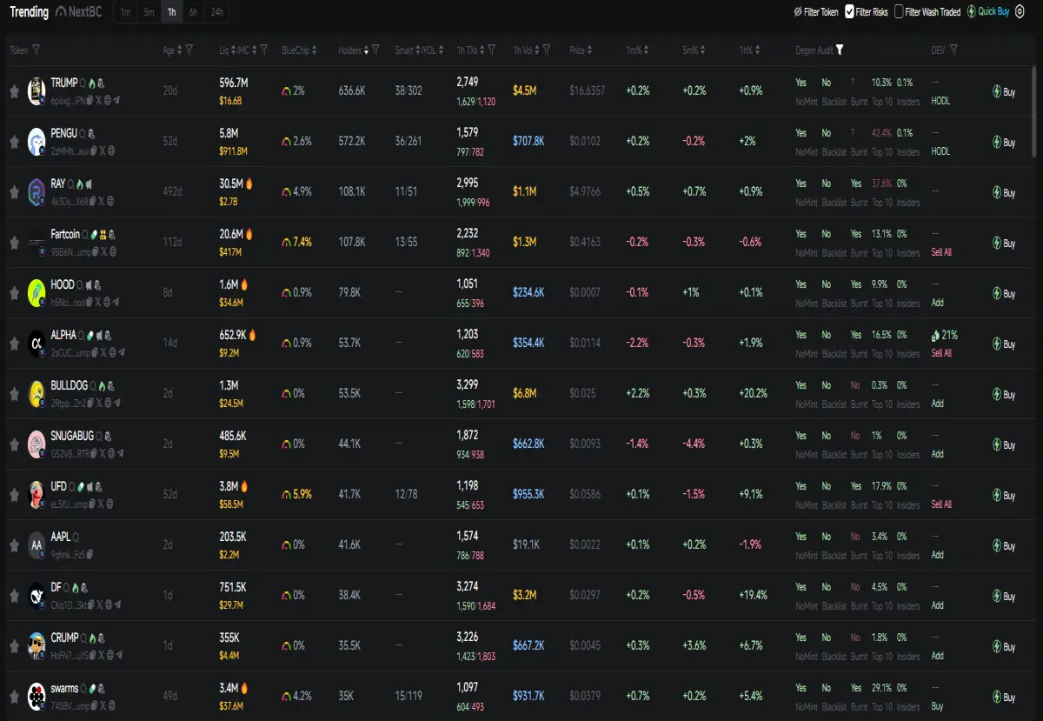Click the search icon next to RAY

coord(70,184)
